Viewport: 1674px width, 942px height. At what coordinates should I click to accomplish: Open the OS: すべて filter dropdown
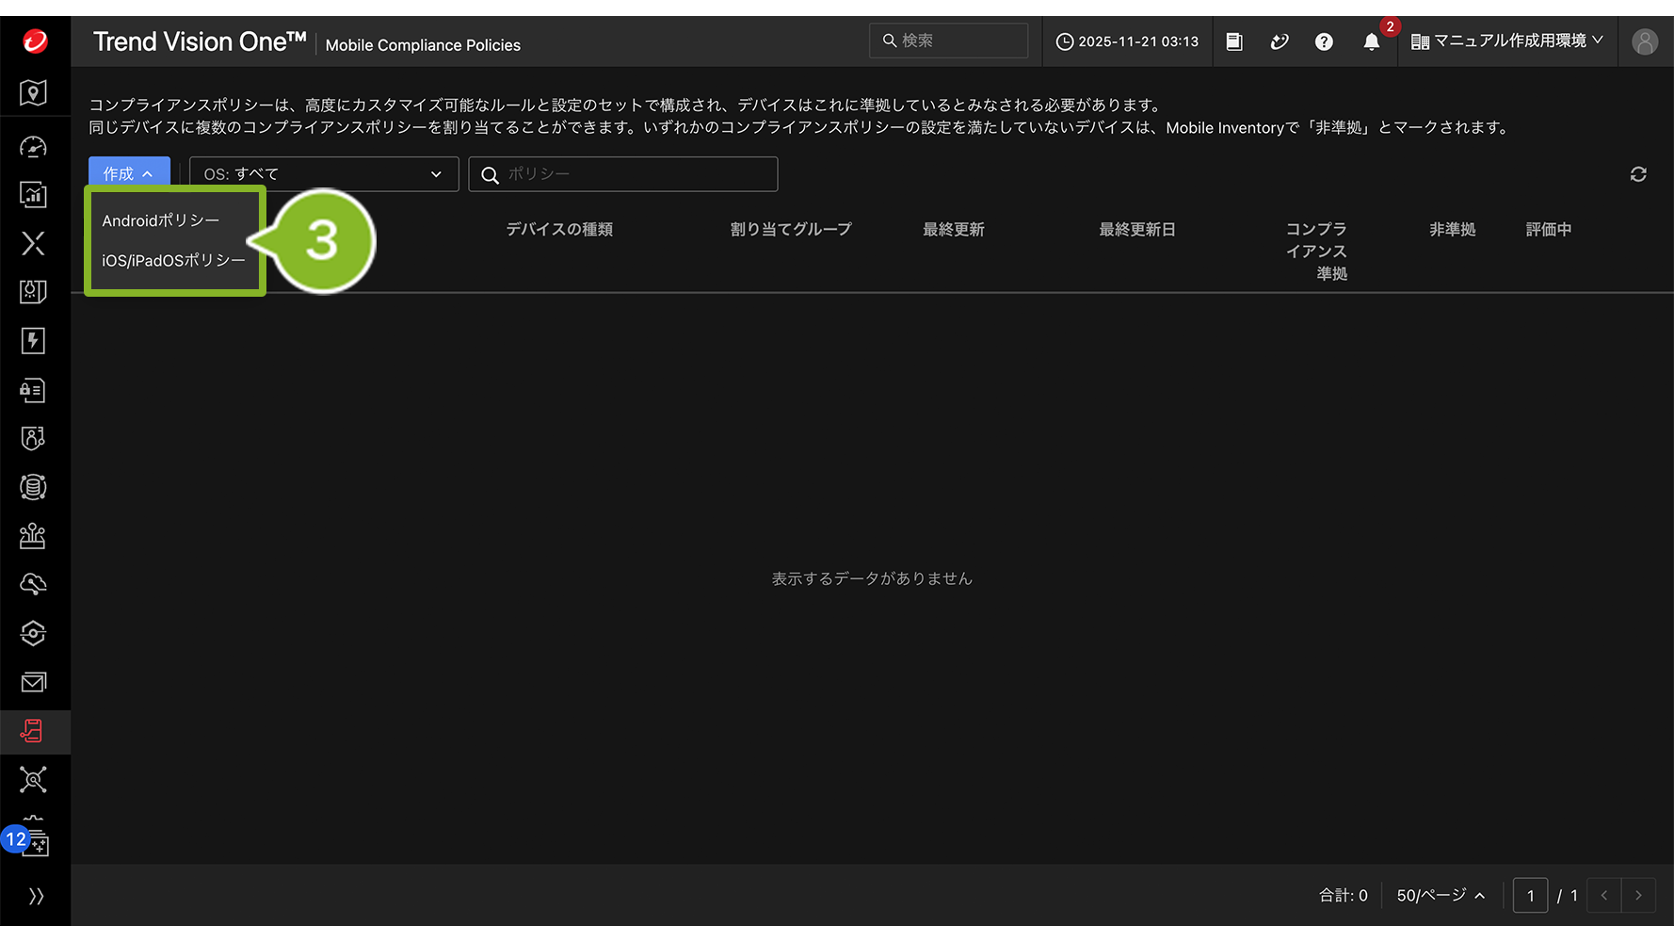[x=323, y=174]
